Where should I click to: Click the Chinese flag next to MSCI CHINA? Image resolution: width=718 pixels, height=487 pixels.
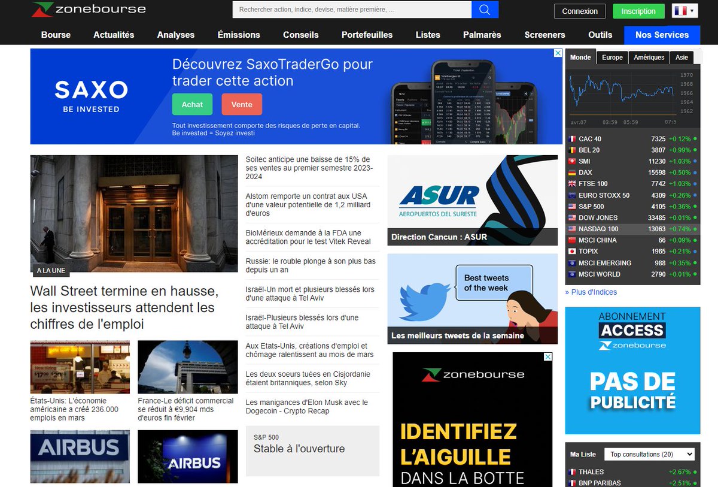[572, 240]
